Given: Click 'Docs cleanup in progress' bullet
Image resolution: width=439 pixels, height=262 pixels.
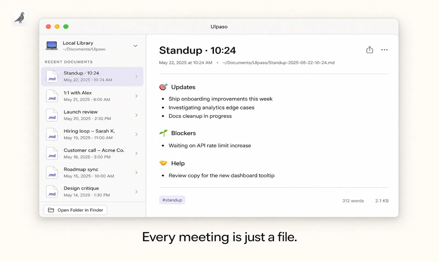Looking at the screenshot, I should click(x=200, y=116).
